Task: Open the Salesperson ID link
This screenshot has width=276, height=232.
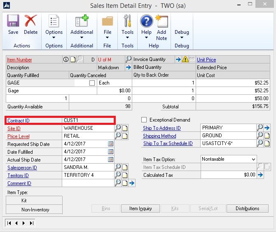Action: click(x=22, y=168)
